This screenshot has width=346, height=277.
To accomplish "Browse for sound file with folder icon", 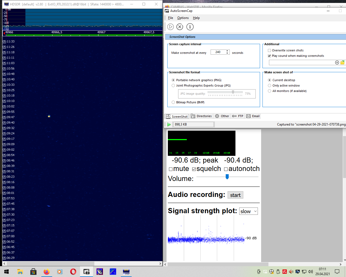I will point(342,62).
